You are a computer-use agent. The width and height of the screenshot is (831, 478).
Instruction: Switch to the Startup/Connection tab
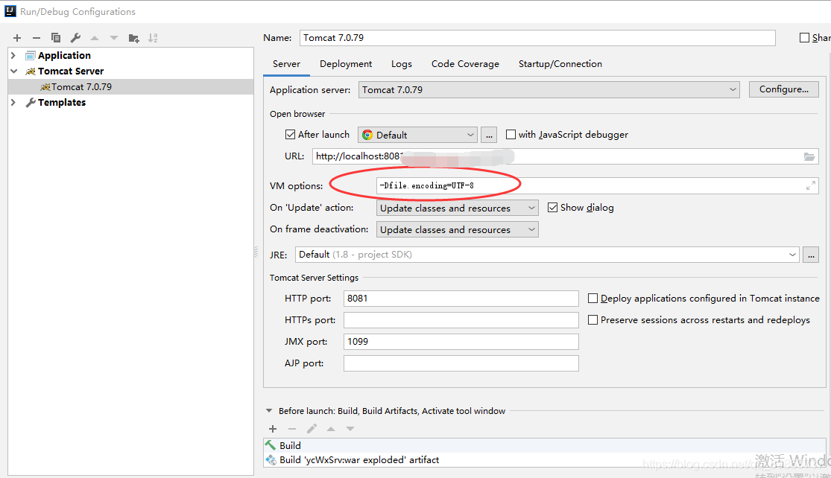[560, 64]
